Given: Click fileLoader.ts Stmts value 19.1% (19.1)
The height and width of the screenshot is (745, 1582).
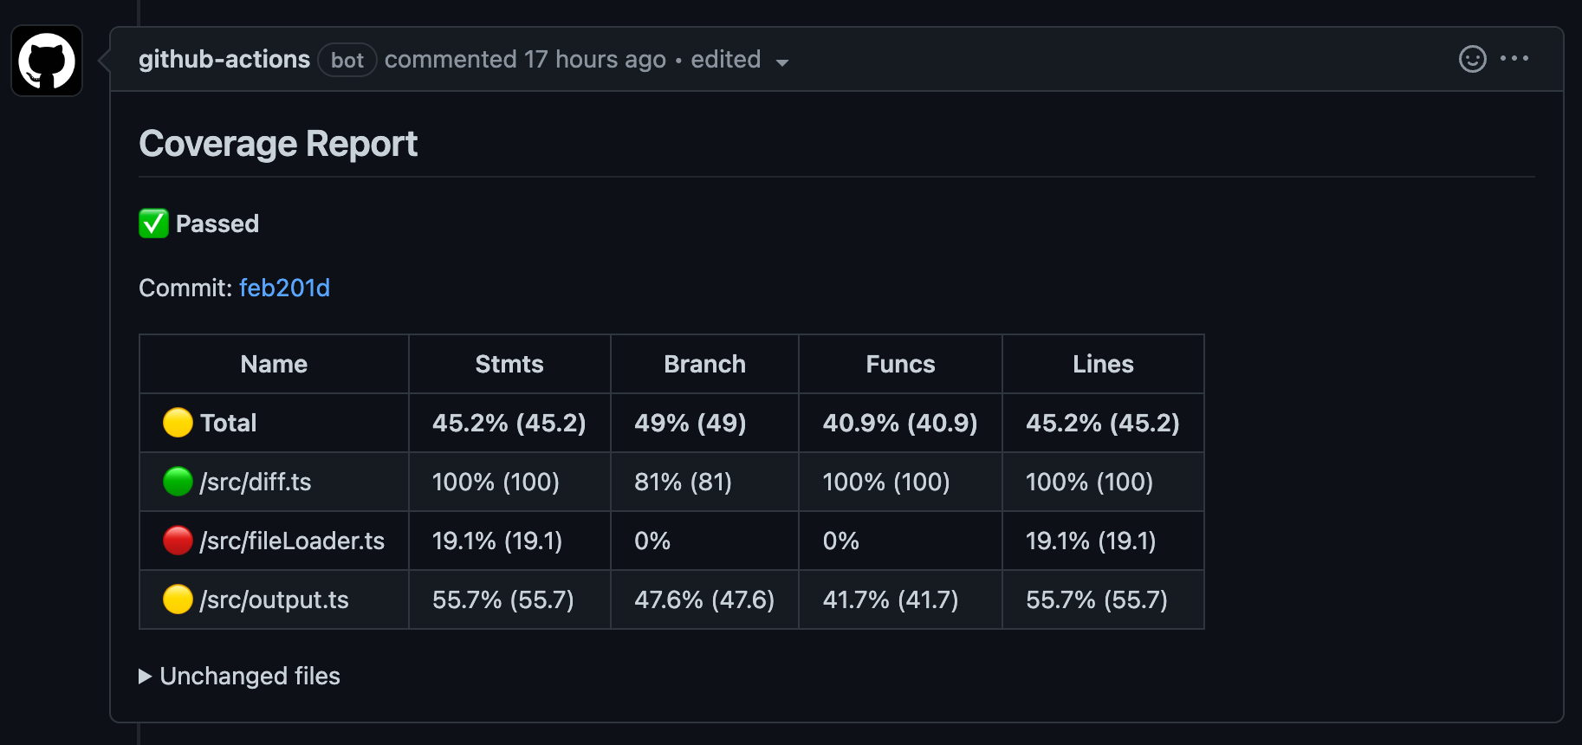Looking at the screenshot, I should (x=497, y=541).
